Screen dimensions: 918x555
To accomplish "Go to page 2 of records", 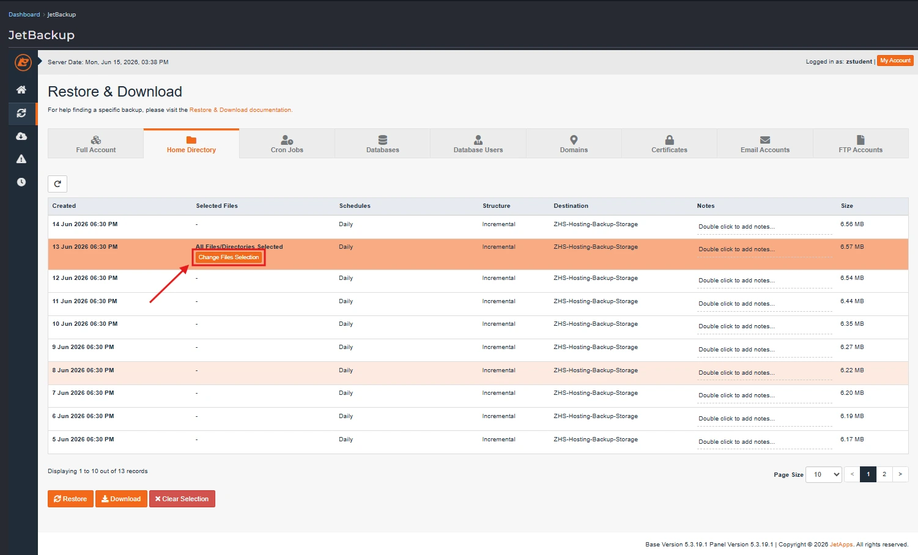I will (x=884, y=474).
